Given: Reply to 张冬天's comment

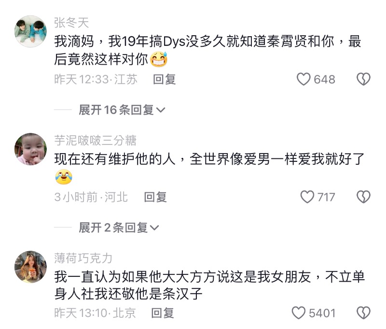Looking at the screenshot, I should coord(164,79).
